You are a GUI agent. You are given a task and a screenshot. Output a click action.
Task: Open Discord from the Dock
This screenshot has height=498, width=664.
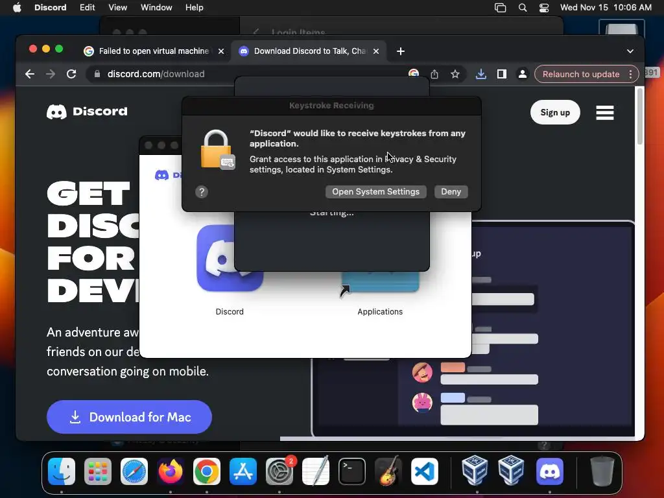550,471
